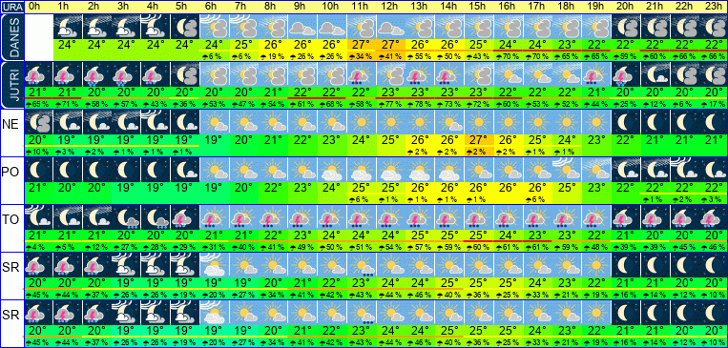Click PO row 0h clear moon icon

point(38,170)
